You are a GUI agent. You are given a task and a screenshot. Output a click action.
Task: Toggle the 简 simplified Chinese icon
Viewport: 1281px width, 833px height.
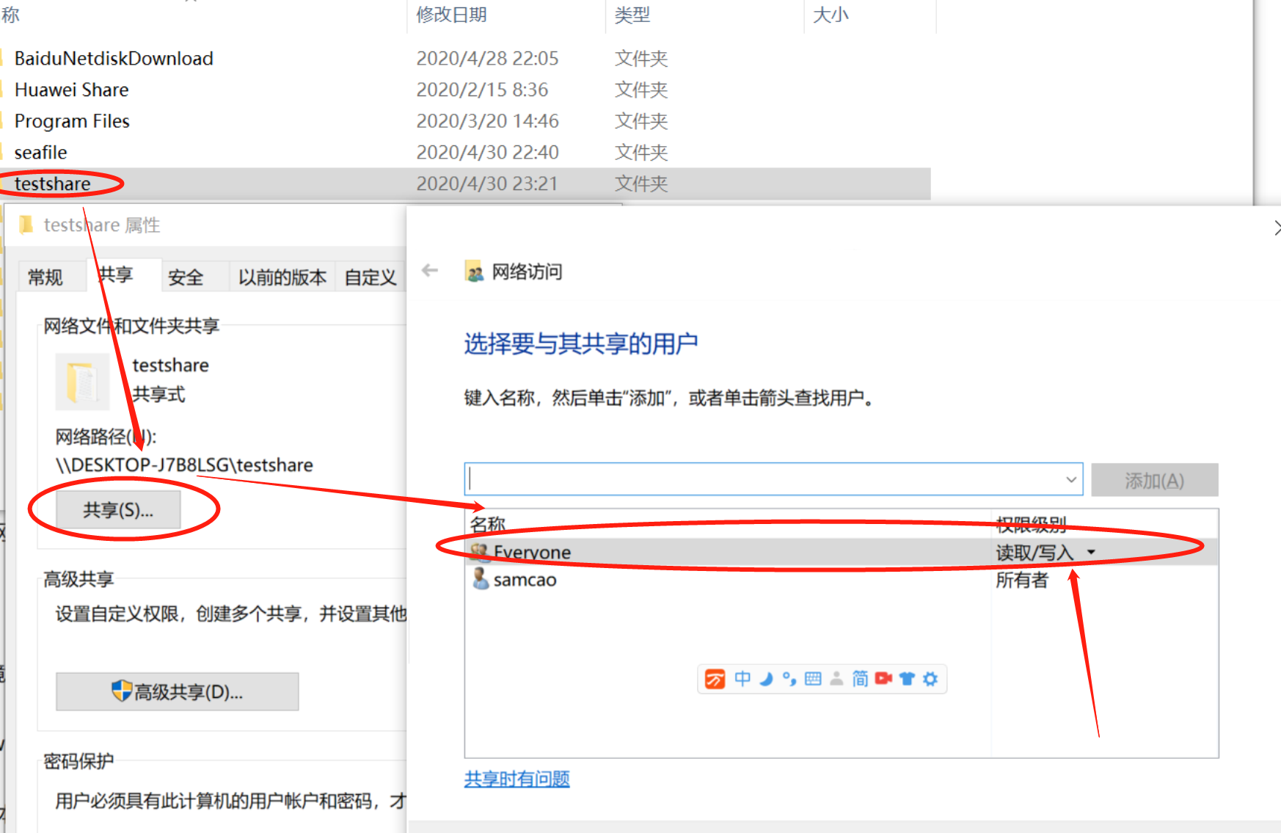click(860, 679)
